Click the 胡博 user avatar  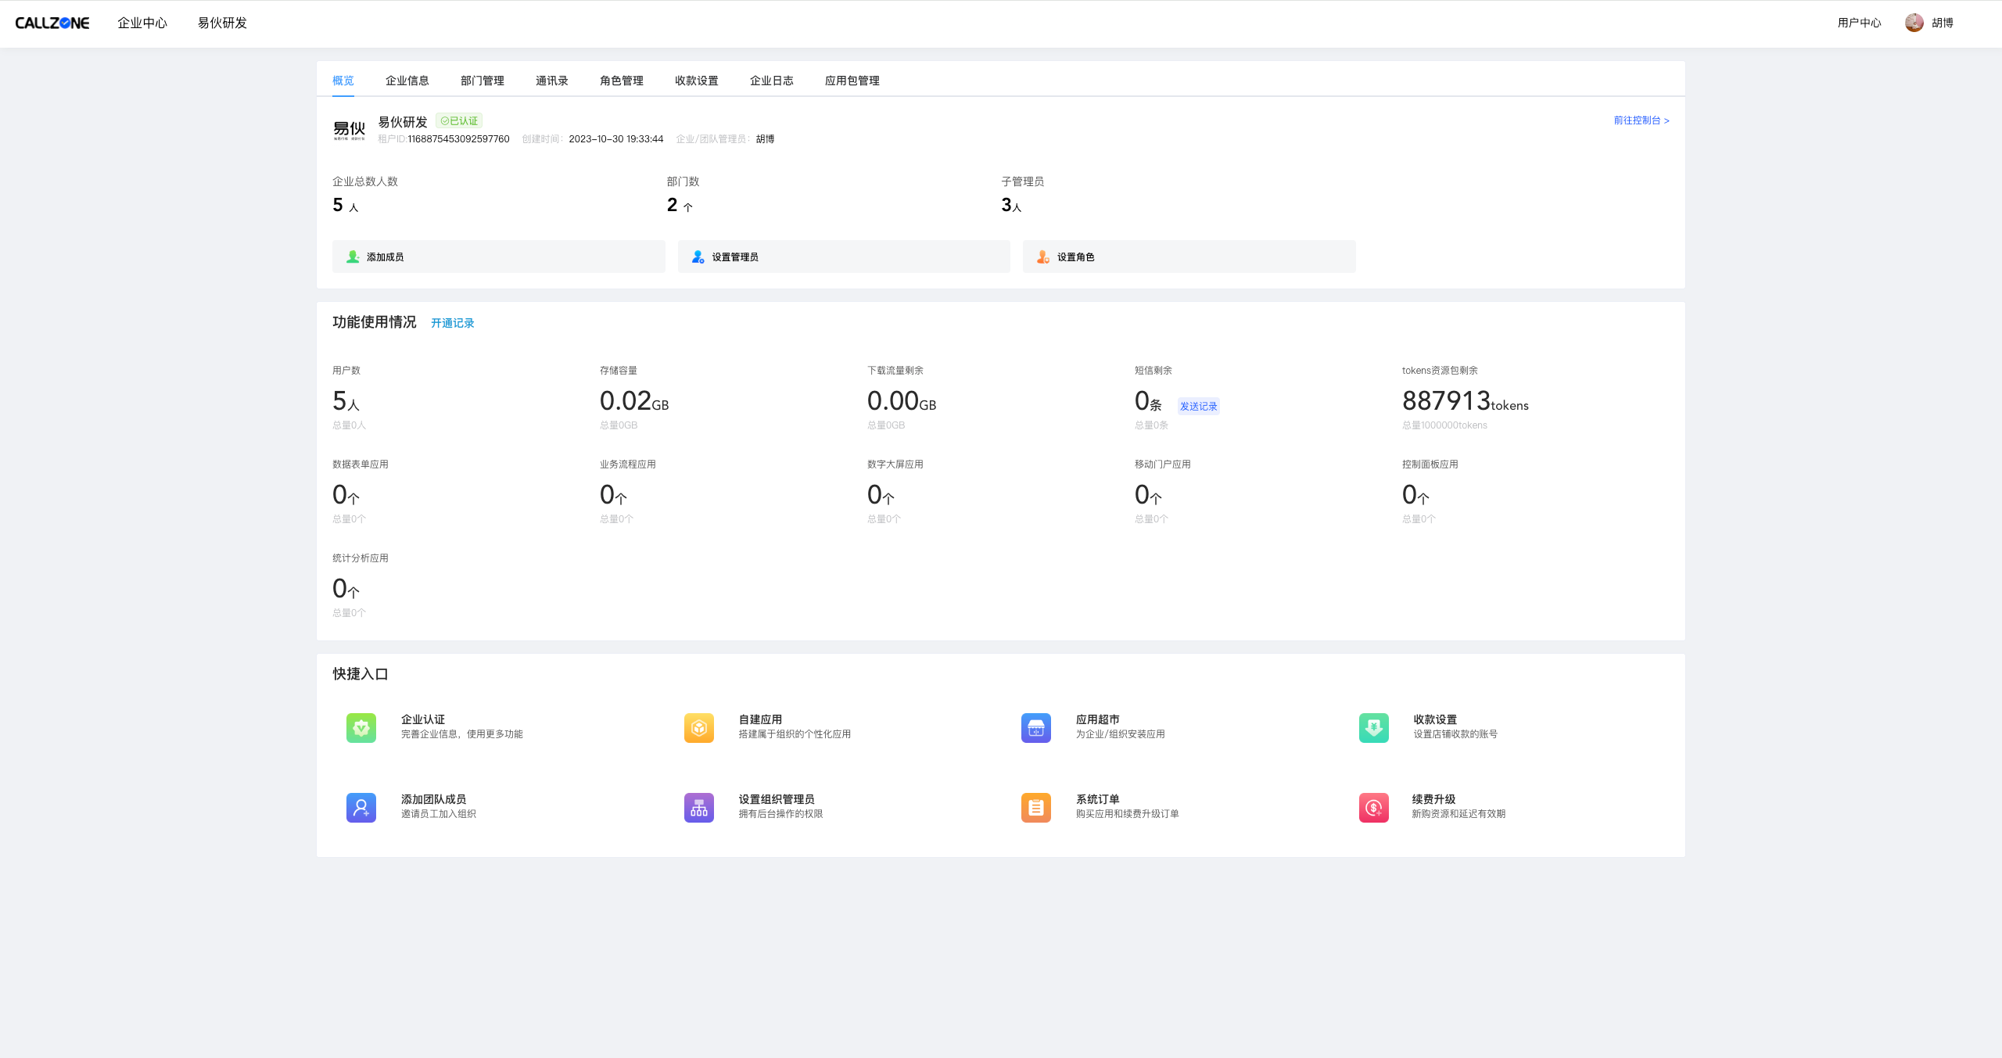tap(1914, 23)
